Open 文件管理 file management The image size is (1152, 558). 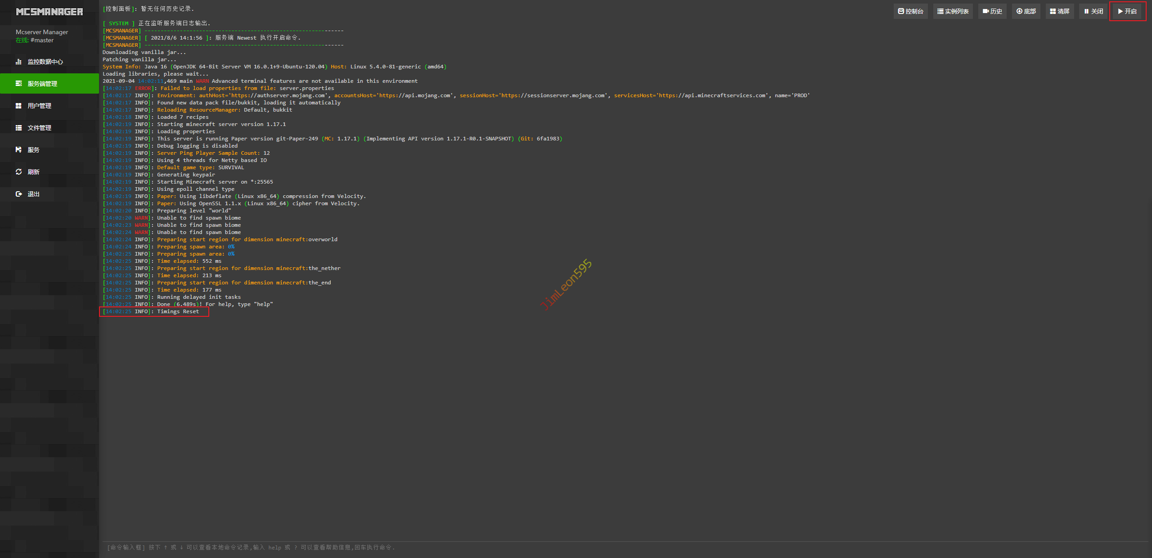[39, 128]
